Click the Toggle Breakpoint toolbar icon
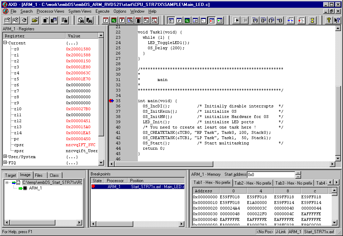 [x=301, y=20]
